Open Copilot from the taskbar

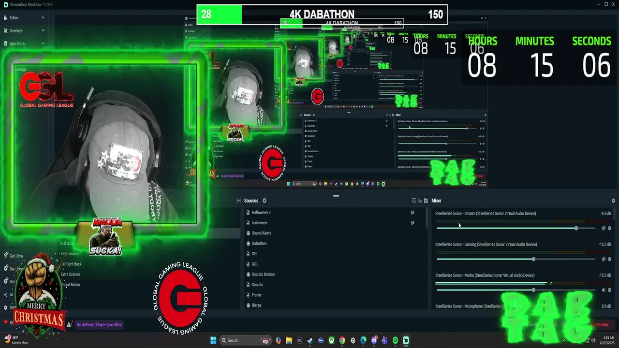pyautogui.click(x=278, y=340)
